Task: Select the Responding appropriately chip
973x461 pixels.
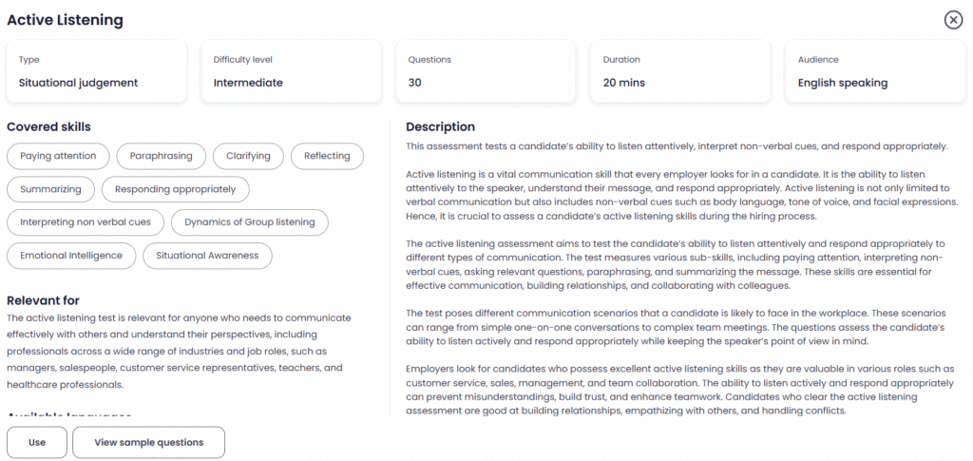Action: (x=176, y=189)
